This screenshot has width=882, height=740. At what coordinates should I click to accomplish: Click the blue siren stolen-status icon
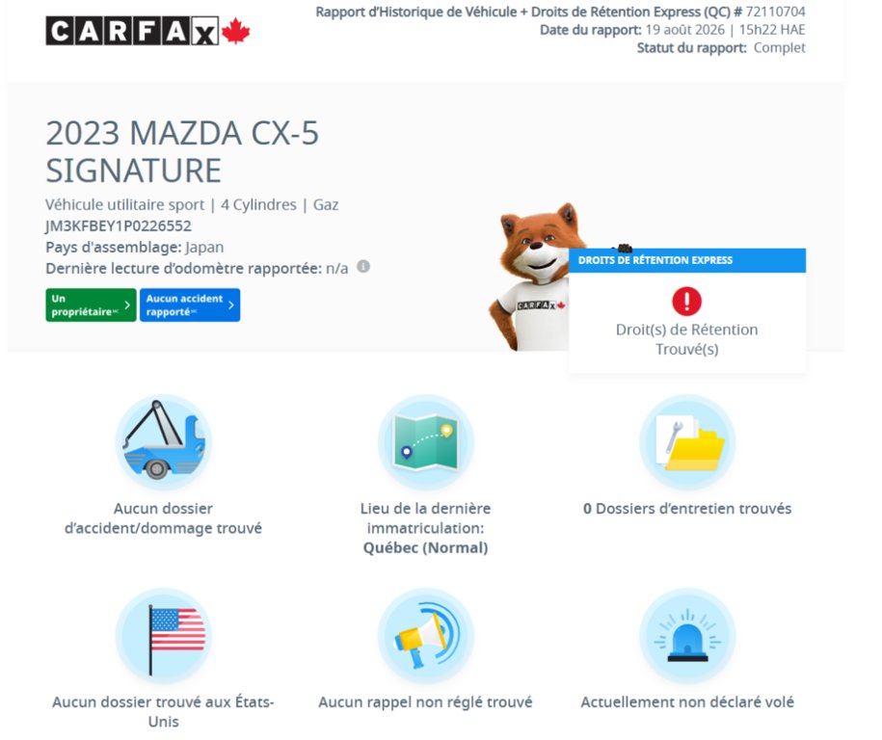tap(687, 636)
